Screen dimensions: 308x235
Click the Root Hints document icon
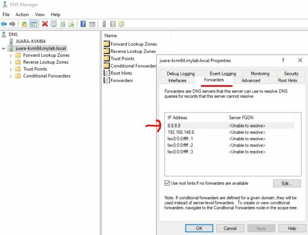106,73
